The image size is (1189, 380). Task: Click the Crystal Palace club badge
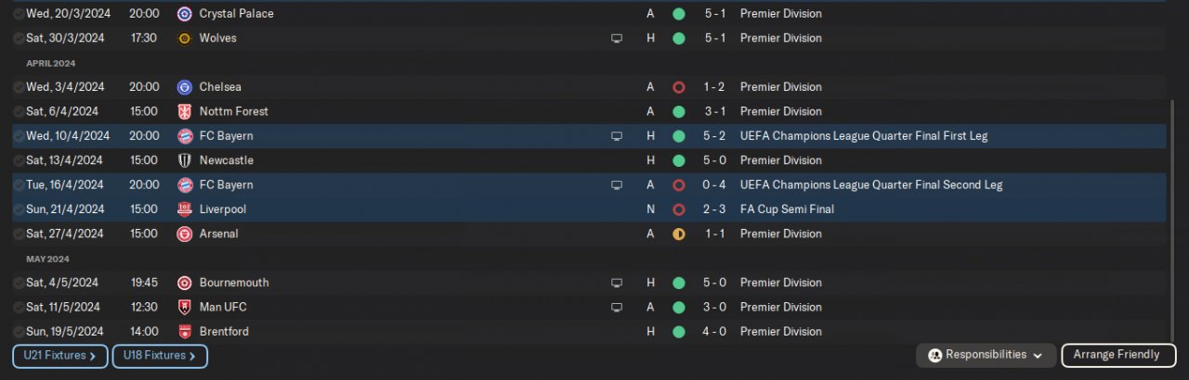tap(185, 14)
